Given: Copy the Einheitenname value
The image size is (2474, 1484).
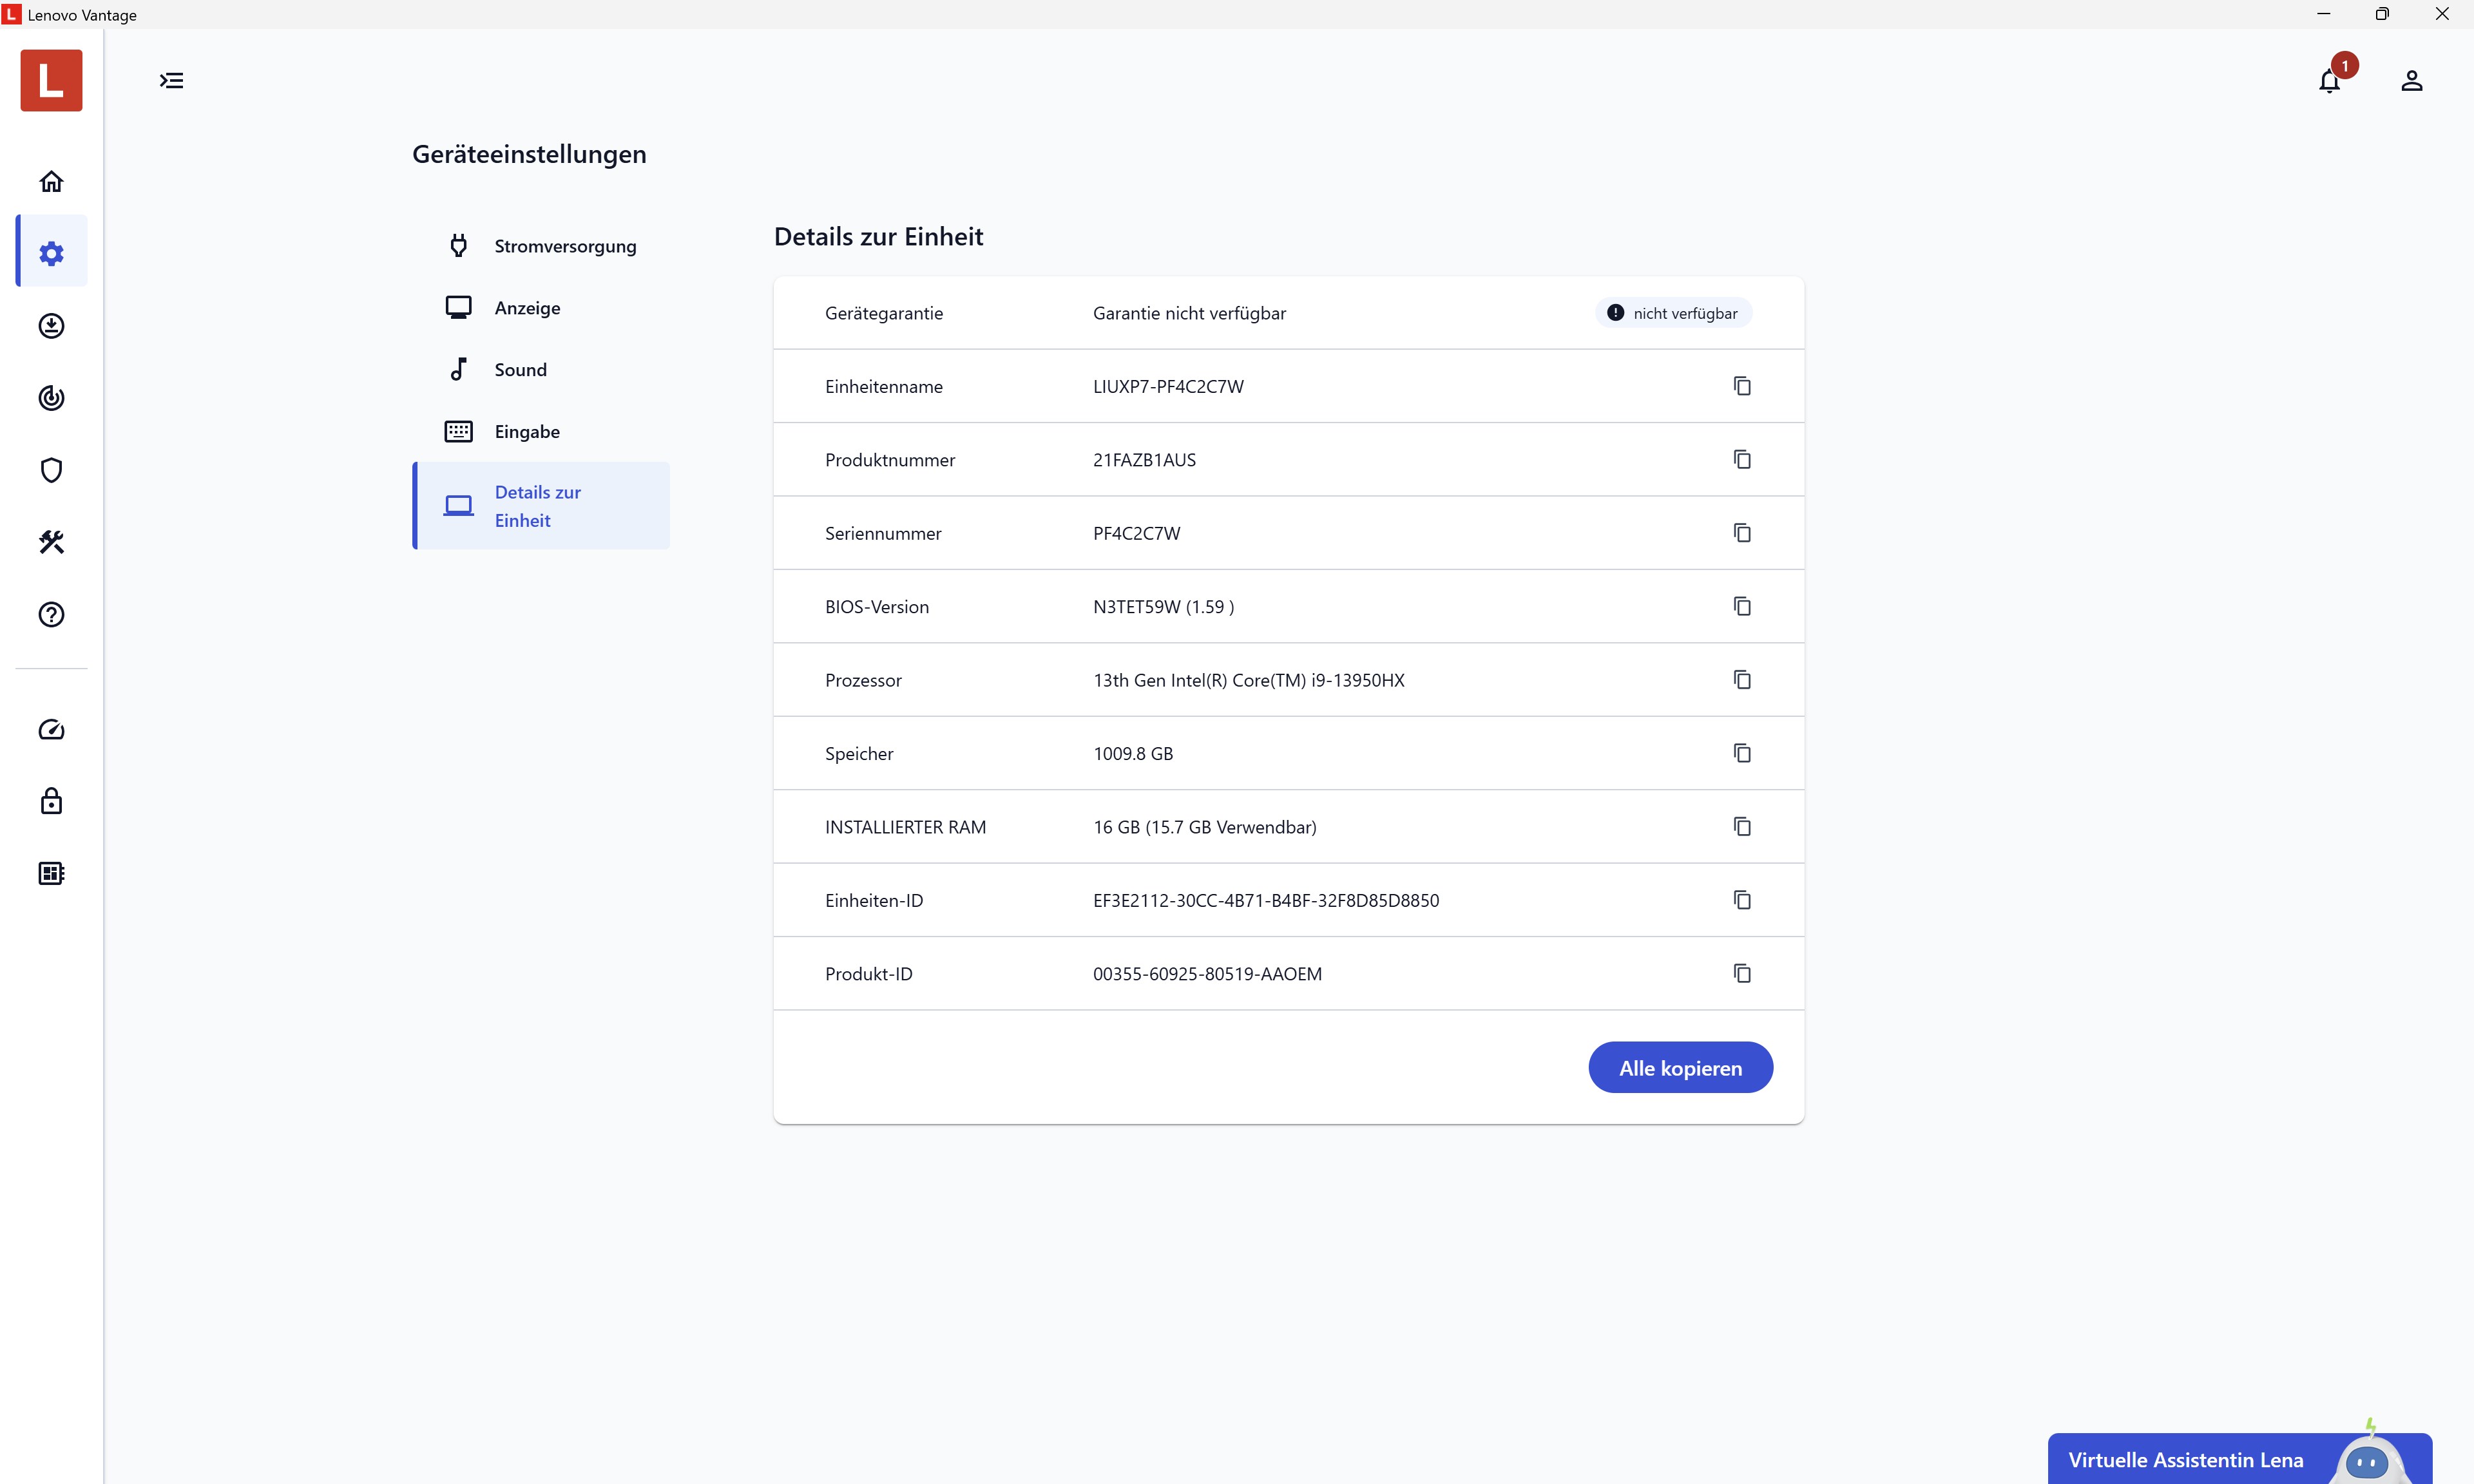Looking at the screenshot, I should point(1742,386).
